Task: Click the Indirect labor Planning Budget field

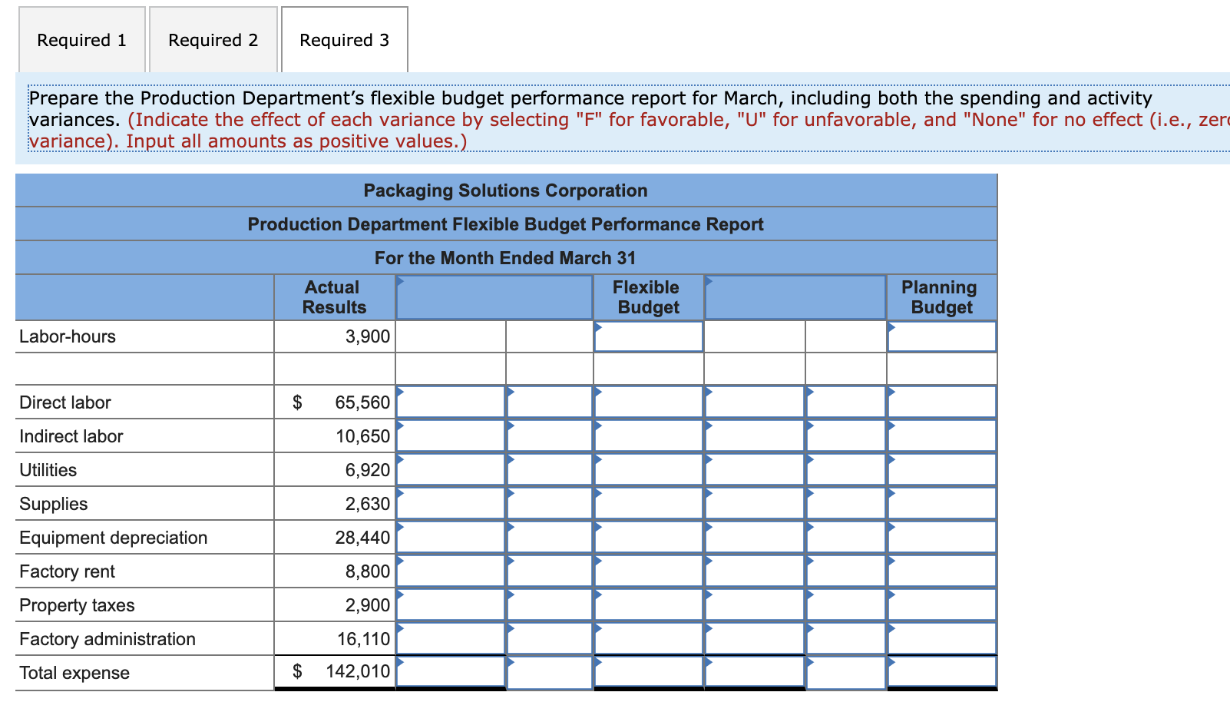Action: coord(942,436)
